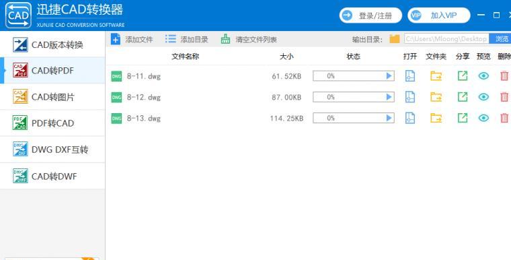Click the 87.00KB size value
Viewport: 511px width, 260px height.
pos(286,98)
